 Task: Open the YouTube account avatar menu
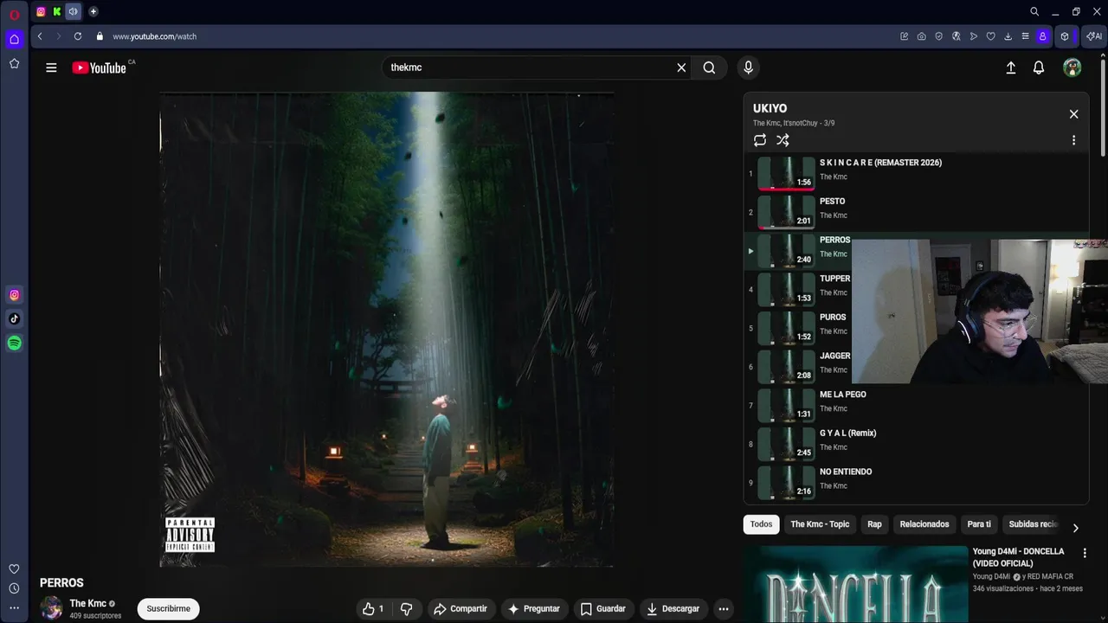pyautogui.click(x=1073, y=67)
